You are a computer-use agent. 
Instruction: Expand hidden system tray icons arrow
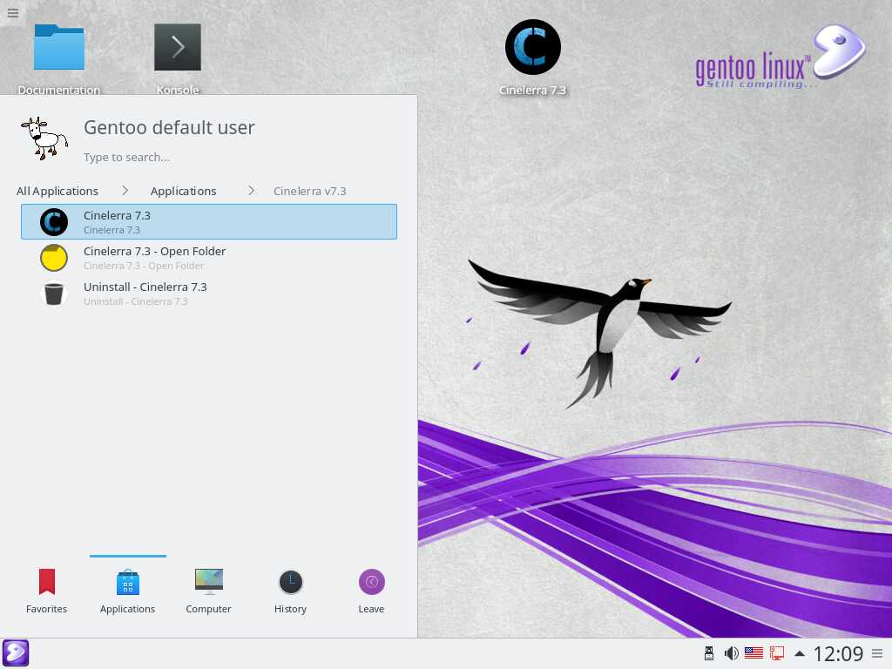pyautogui.click(x=800, y=653)
